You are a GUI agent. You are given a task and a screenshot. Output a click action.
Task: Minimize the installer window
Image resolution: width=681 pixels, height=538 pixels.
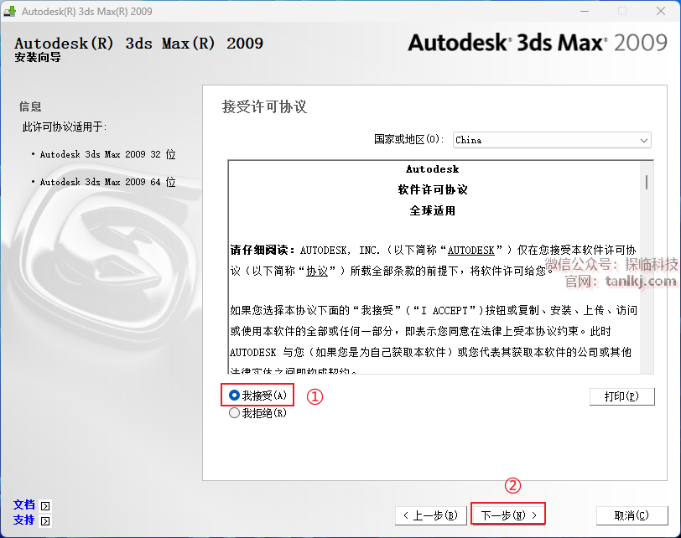click(x=585, y=11)
